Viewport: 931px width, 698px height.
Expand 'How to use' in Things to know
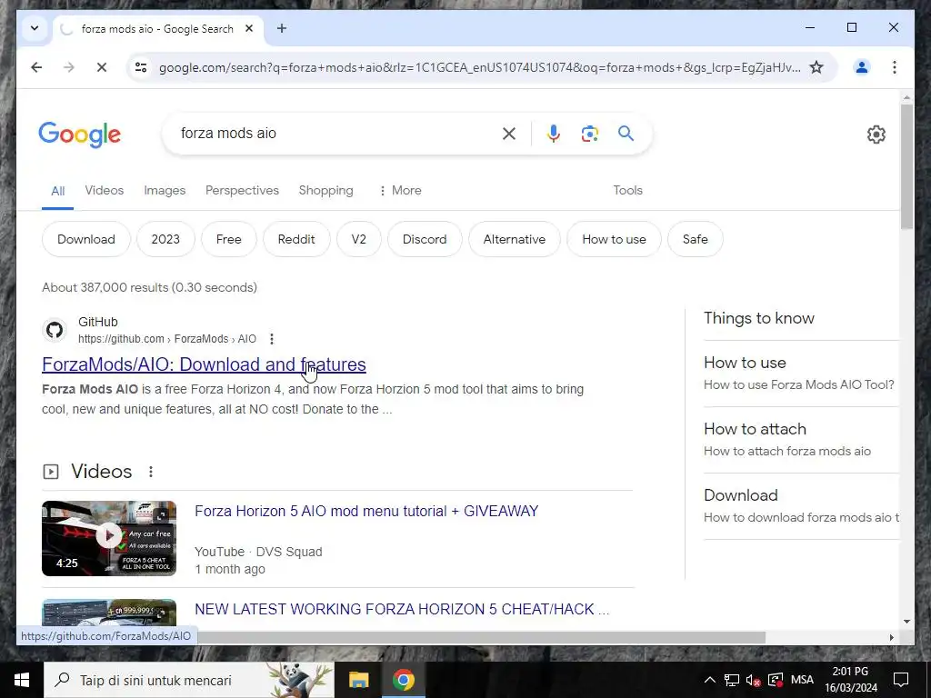[x=801, y=374]
